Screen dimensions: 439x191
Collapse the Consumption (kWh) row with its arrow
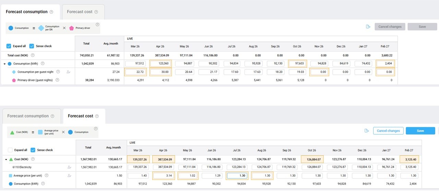[5, 64]
